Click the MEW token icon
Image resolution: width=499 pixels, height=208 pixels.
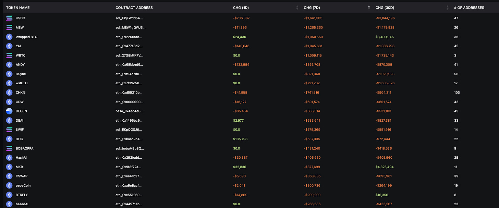coord(9,27)
